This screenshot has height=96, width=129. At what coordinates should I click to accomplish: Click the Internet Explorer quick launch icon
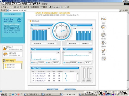click(x=13, y=94)
